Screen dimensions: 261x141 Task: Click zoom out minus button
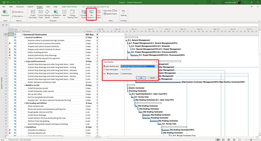(244, 140)
